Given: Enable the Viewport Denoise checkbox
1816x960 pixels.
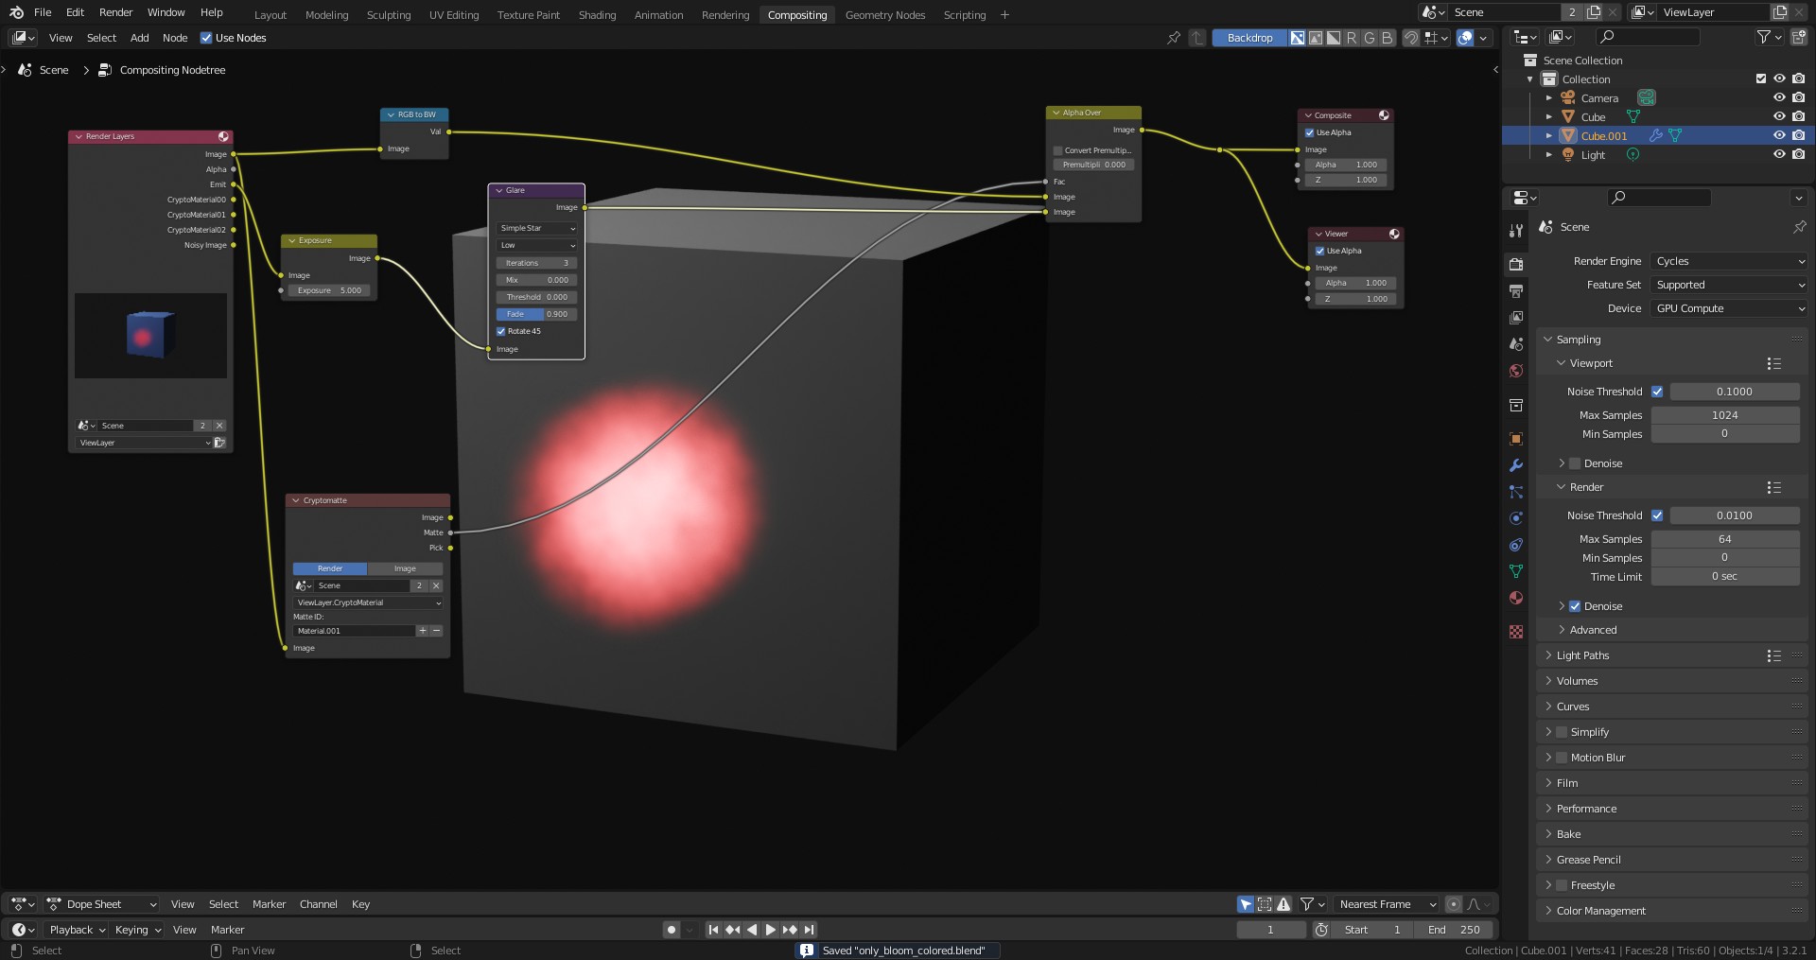Looking at the screenshot, I should pos(1575,463).
